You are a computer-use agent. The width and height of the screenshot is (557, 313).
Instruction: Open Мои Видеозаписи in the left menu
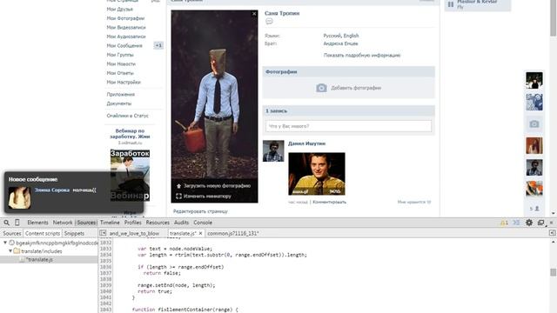pyautogui.click(x=126, y=27)
